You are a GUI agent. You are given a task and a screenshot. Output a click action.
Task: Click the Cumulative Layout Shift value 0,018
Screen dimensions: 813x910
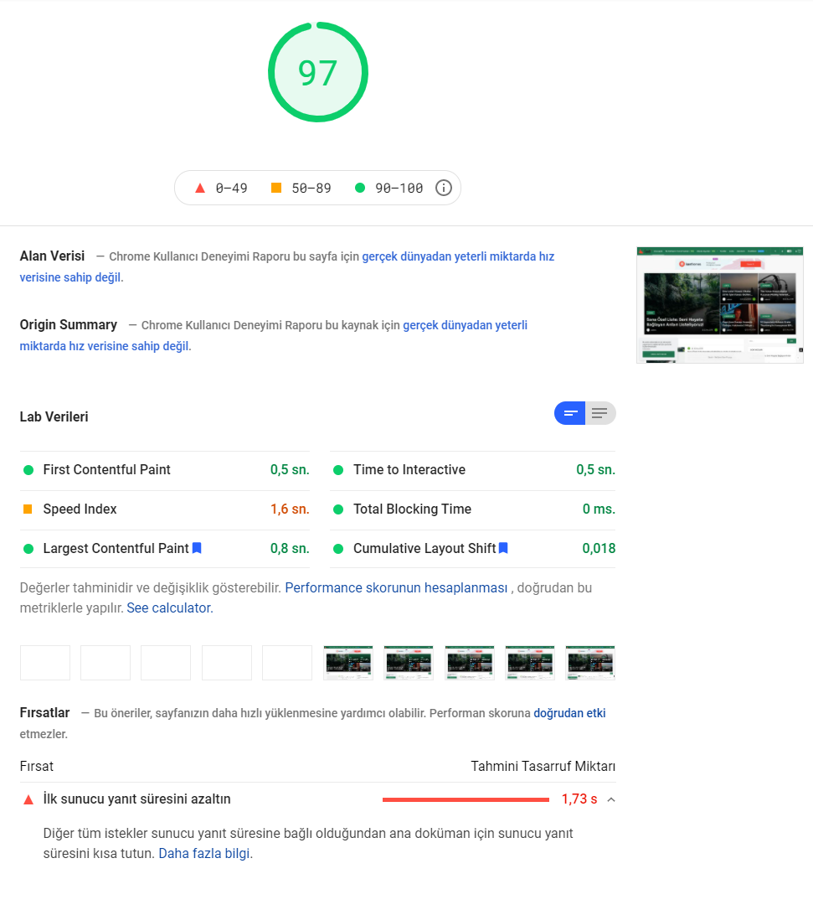[x=599, y=549]
